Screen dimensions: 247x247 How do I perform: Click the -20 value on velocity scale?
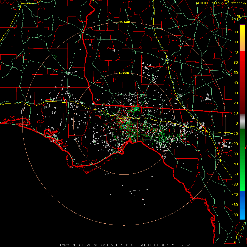click(x=235, y=144)
